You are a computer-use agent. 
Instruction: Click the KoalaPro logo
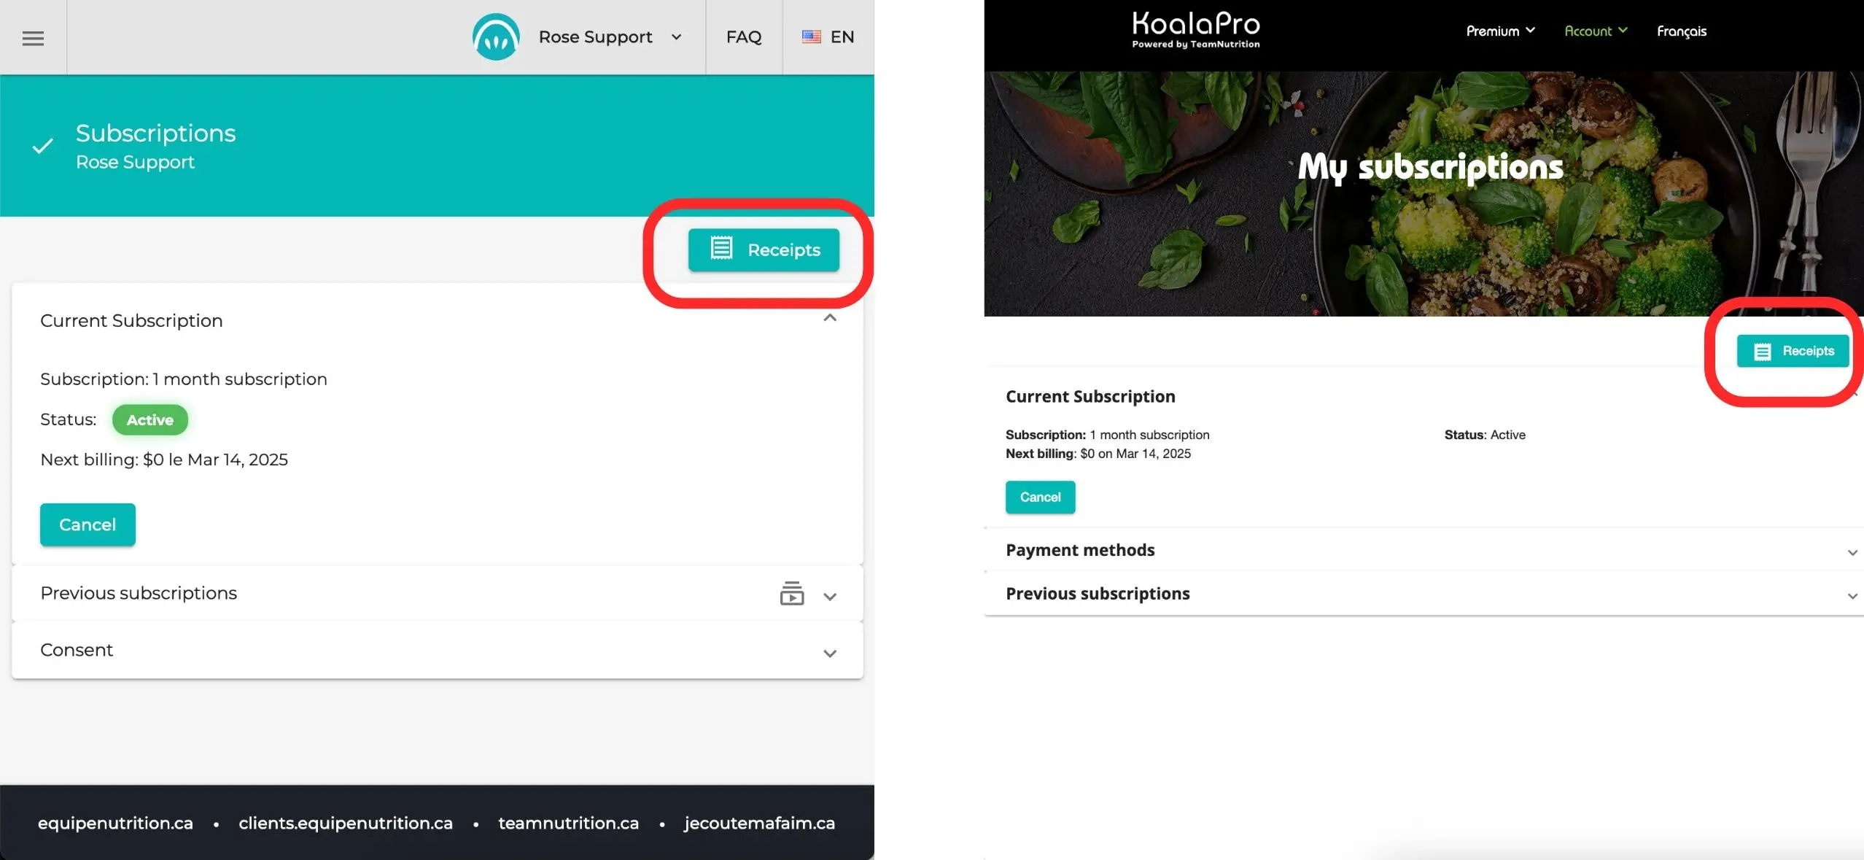[x=1196, y=30]
